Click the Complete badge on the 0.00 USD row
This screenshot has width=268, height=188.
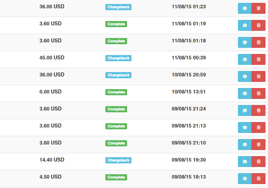(116, 92)
